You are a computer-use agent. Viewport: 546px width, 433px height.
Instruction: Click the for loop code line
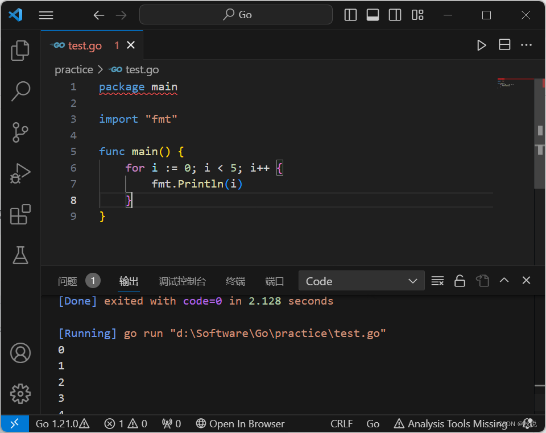coord(204,168)
